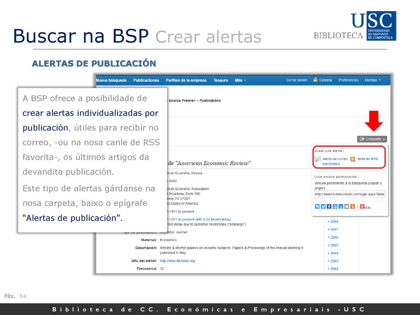Viewport: 420px width, 315px height.
Task: Expand the 2008 issues list
Action: [x=333, y=222]
